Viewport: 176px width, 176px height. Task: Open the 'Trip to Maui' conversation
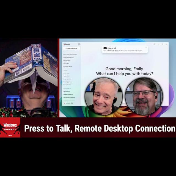(x=66, y=64)
